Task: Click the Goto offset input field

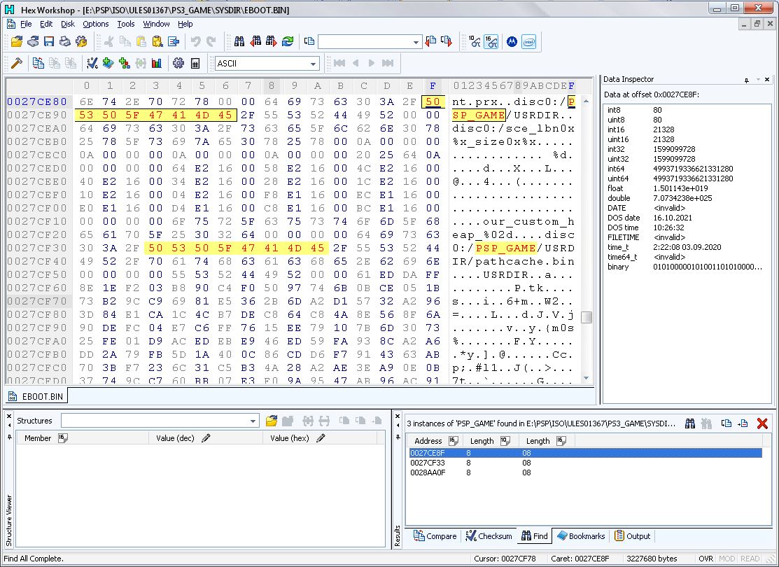Action: click(365, 42)
